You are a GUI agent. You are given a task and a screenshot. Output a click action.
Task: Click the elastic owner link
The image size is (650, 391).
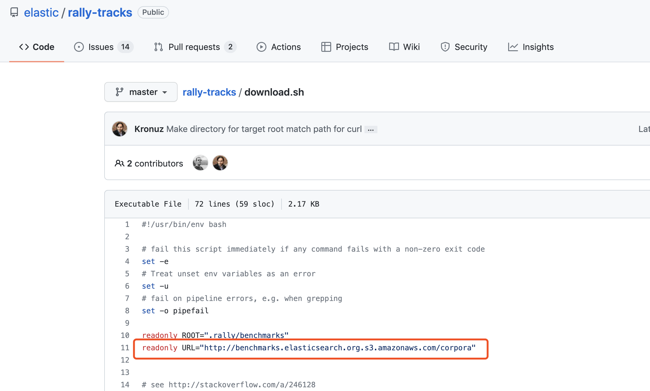coord(41,12)
